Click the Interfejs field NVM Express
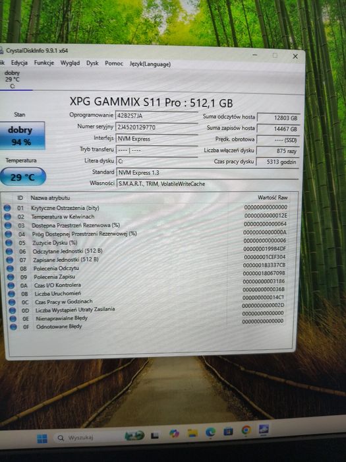Viewport: 346px width, 462px height. (157, 139)
